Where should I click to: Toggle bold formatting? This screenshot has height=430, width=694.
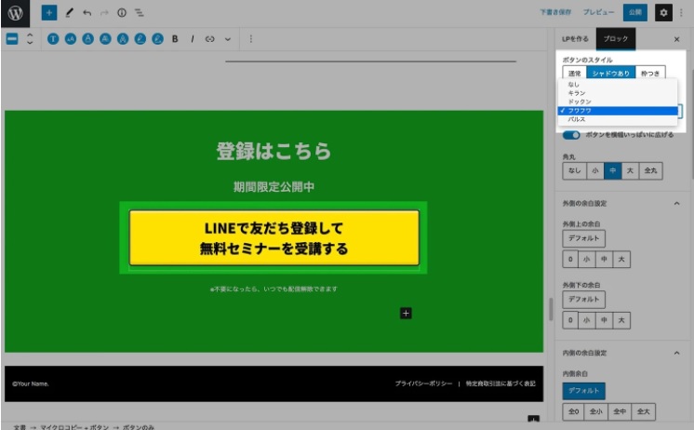pos(175,39)
